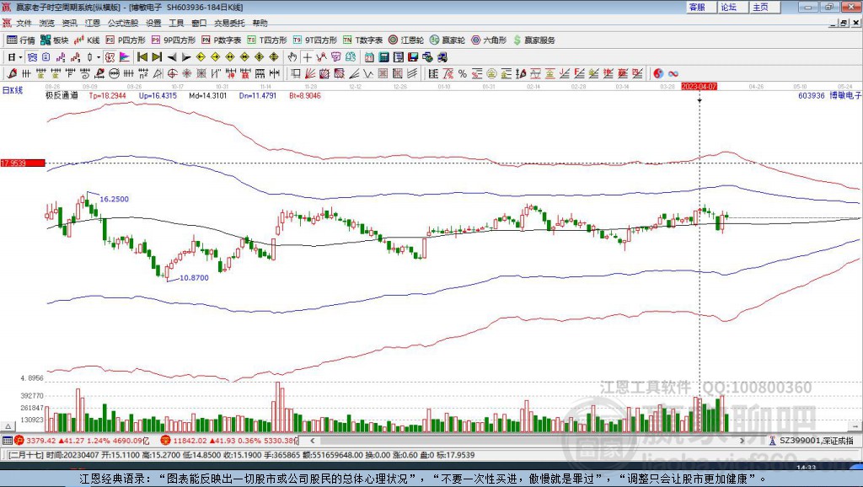Open the 文件 menu
The width and height of the screenshot is (863, 487).
pyautogui.click(x=24, y=23)
